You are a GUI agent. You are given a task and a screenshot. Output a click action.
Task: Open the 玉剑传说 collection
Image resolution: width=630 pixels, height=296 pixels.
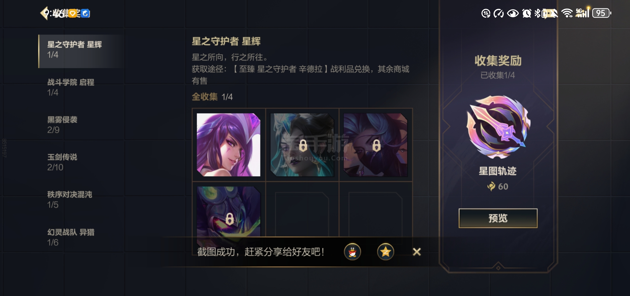point(81,162)
